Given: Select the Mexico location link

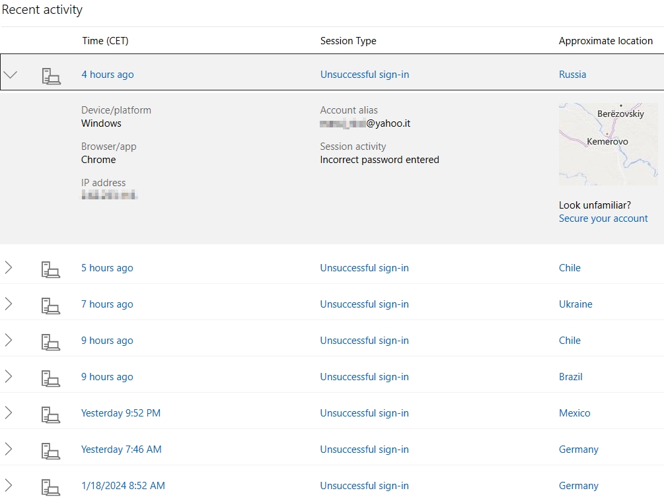Looking at the screenshot, I should [x=574, y=413].
